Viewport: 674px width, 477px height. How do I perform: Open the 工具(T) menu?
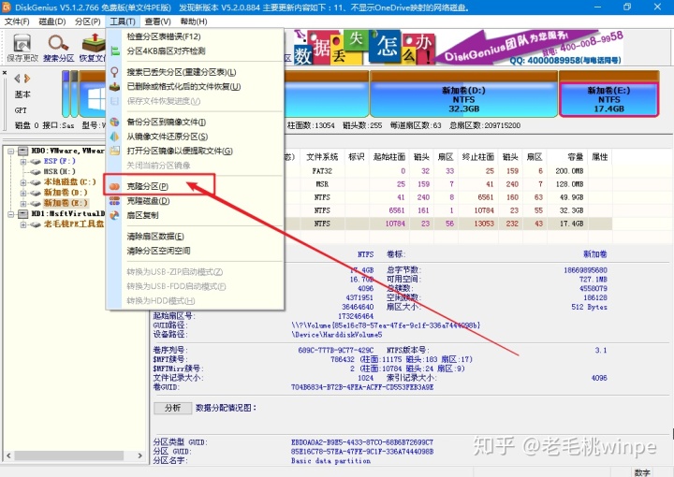point(123,22)
